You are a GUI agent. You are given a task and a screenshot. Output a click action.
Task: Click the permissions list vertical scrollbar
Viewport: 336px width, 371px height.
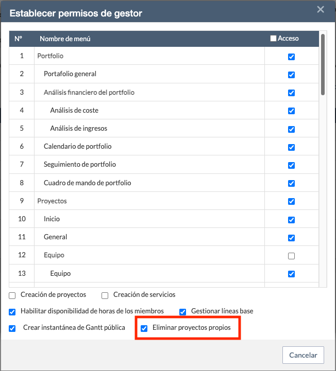coord(323,64)
